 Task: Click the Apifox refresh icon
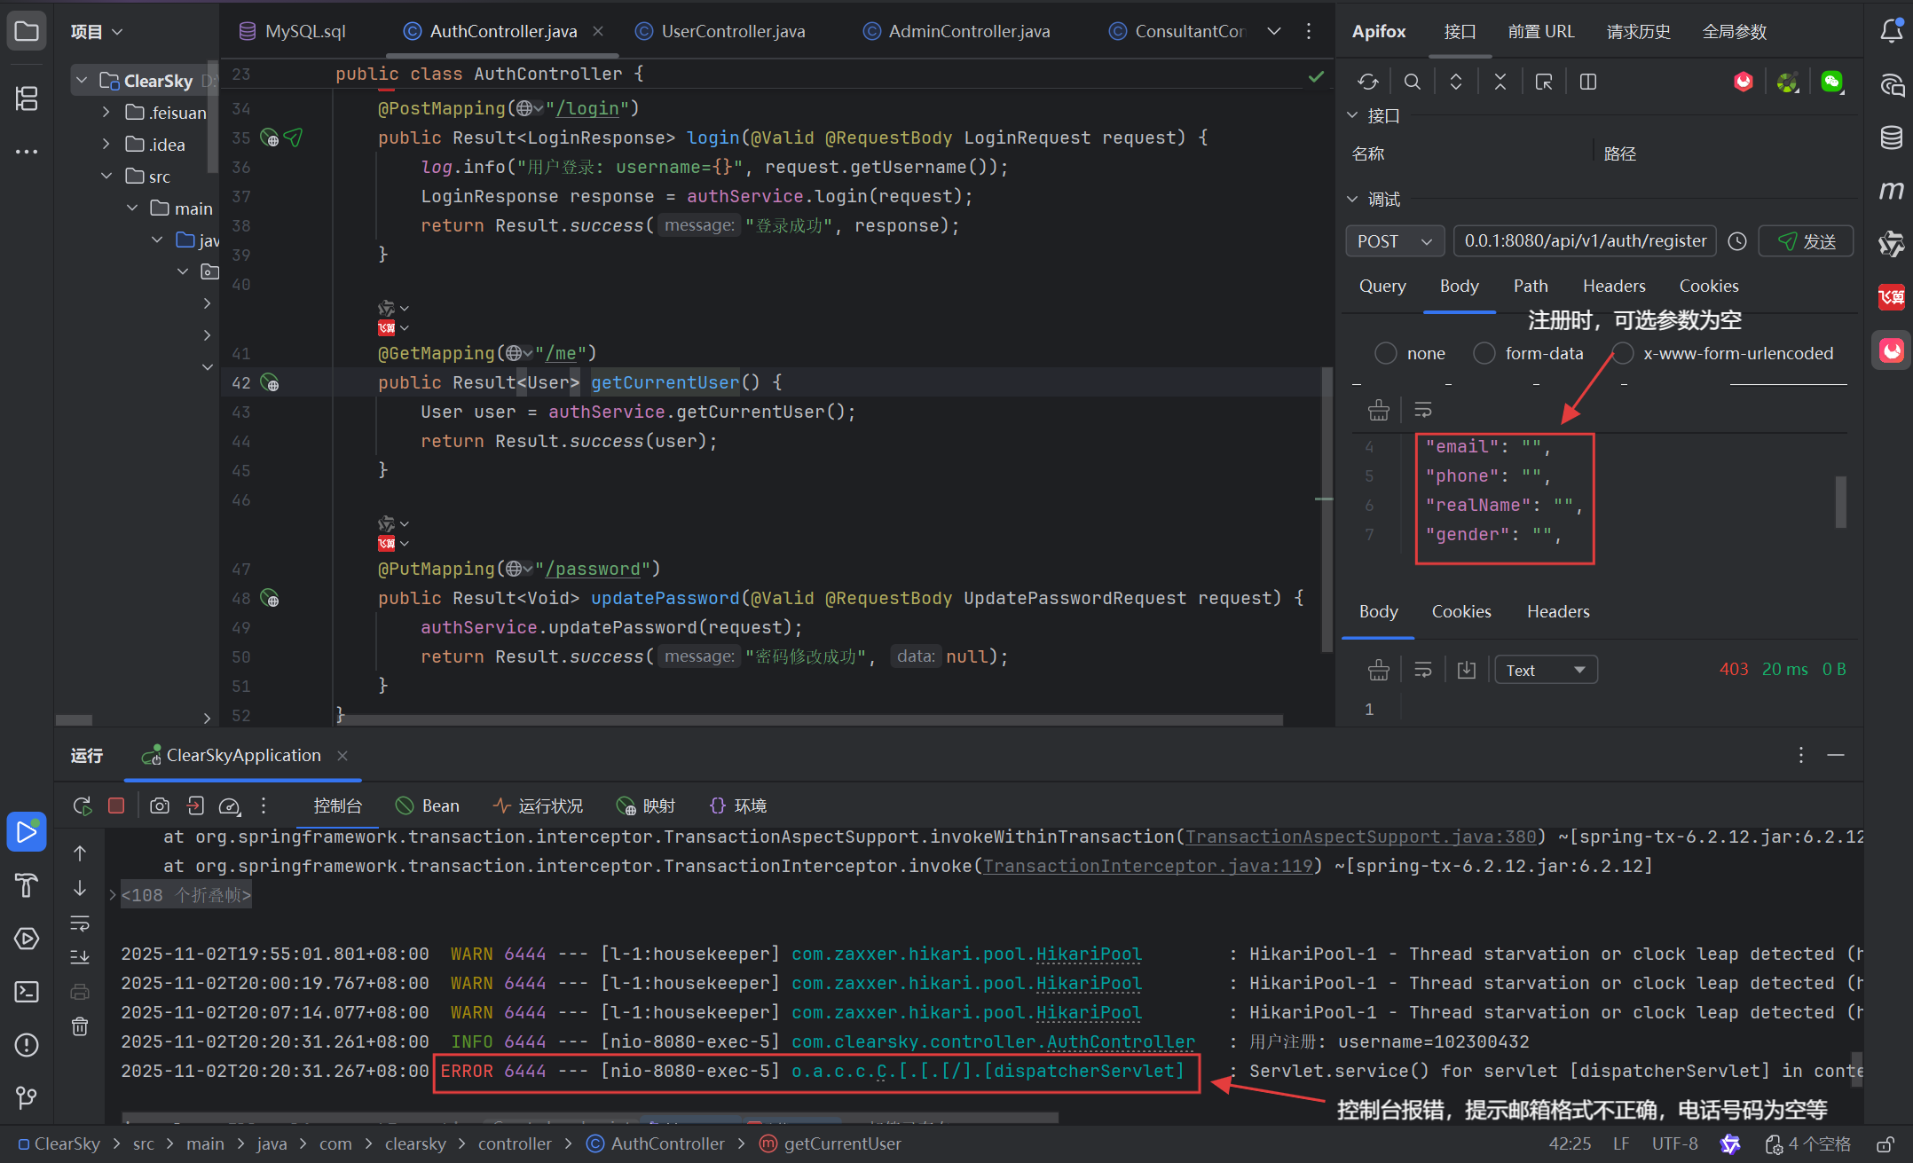click(x=1367, y=82)
